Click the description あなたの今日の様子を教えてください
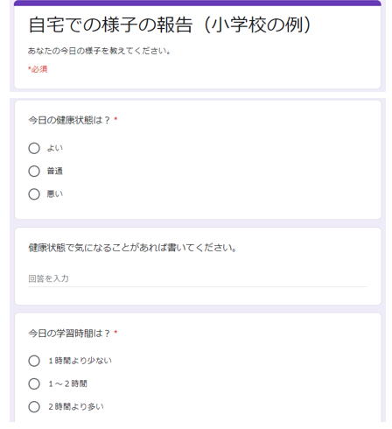 (x=99, y=51)
